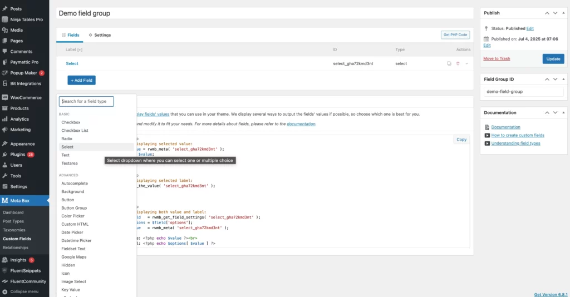Open Taxonomies submenu
570x297 pixels.
coord(14,230)
